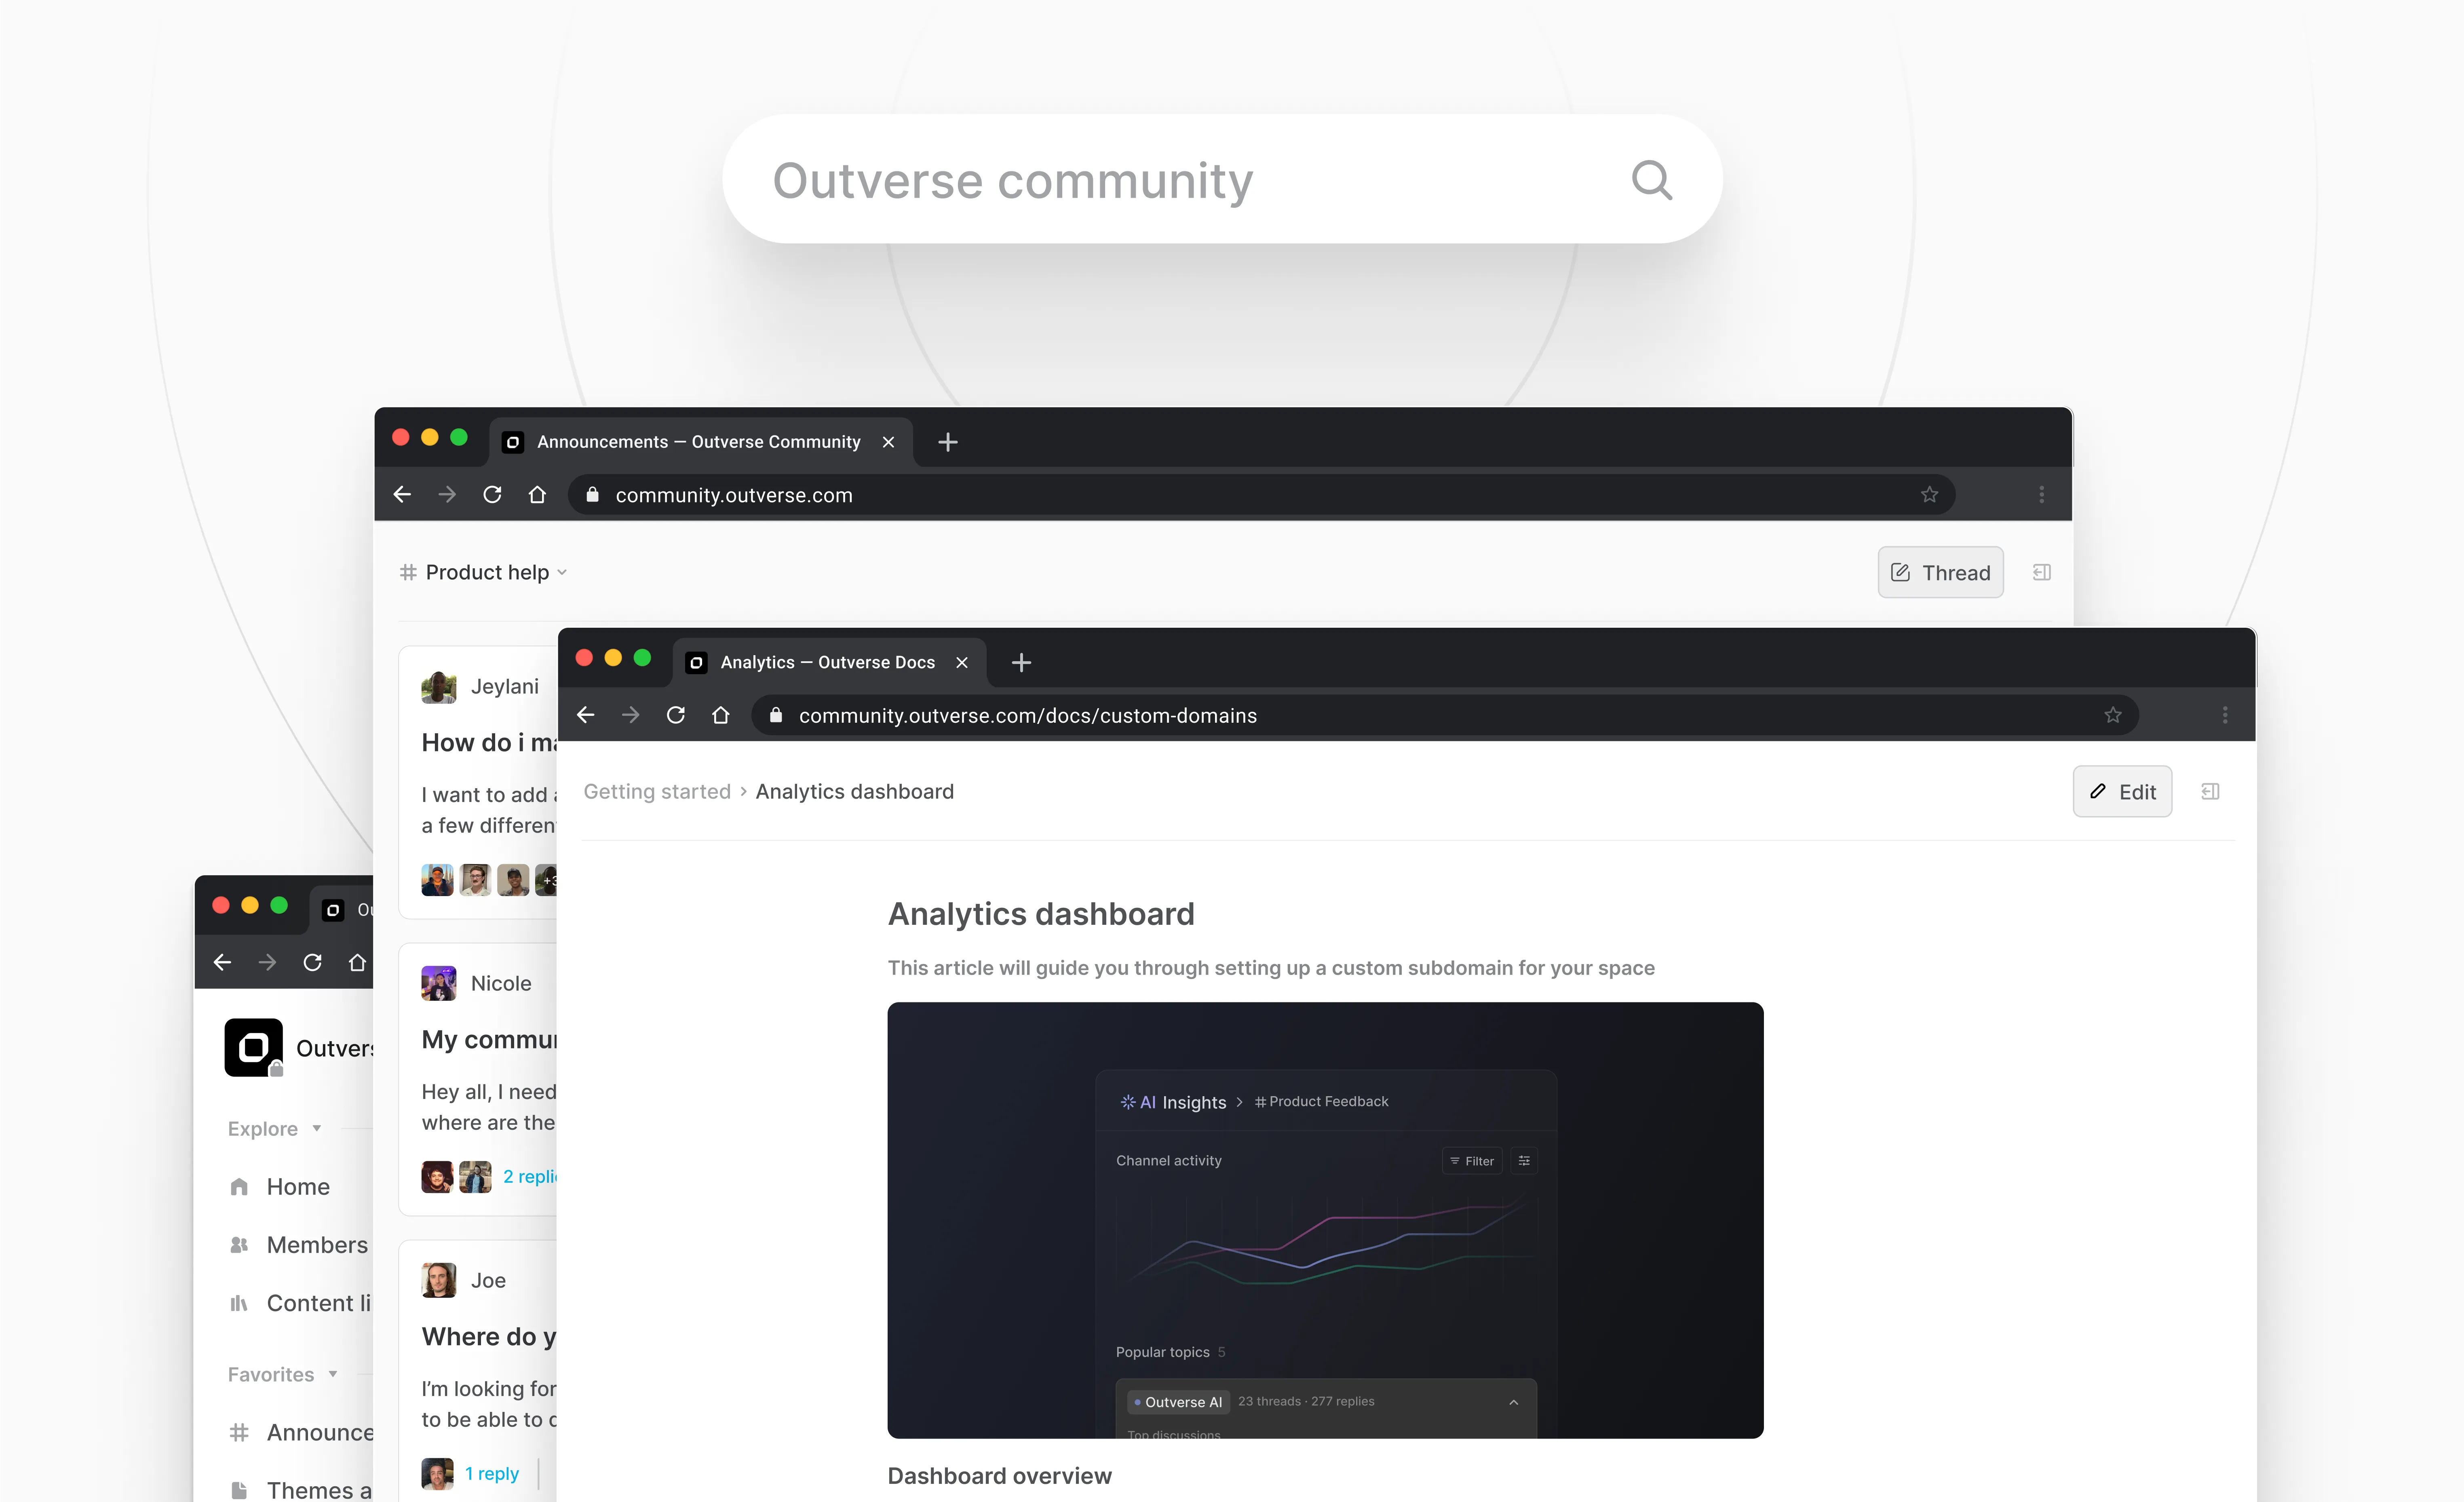
Task: Click the Analytics dashboard article heading
Action: (x=1041, y=913)
